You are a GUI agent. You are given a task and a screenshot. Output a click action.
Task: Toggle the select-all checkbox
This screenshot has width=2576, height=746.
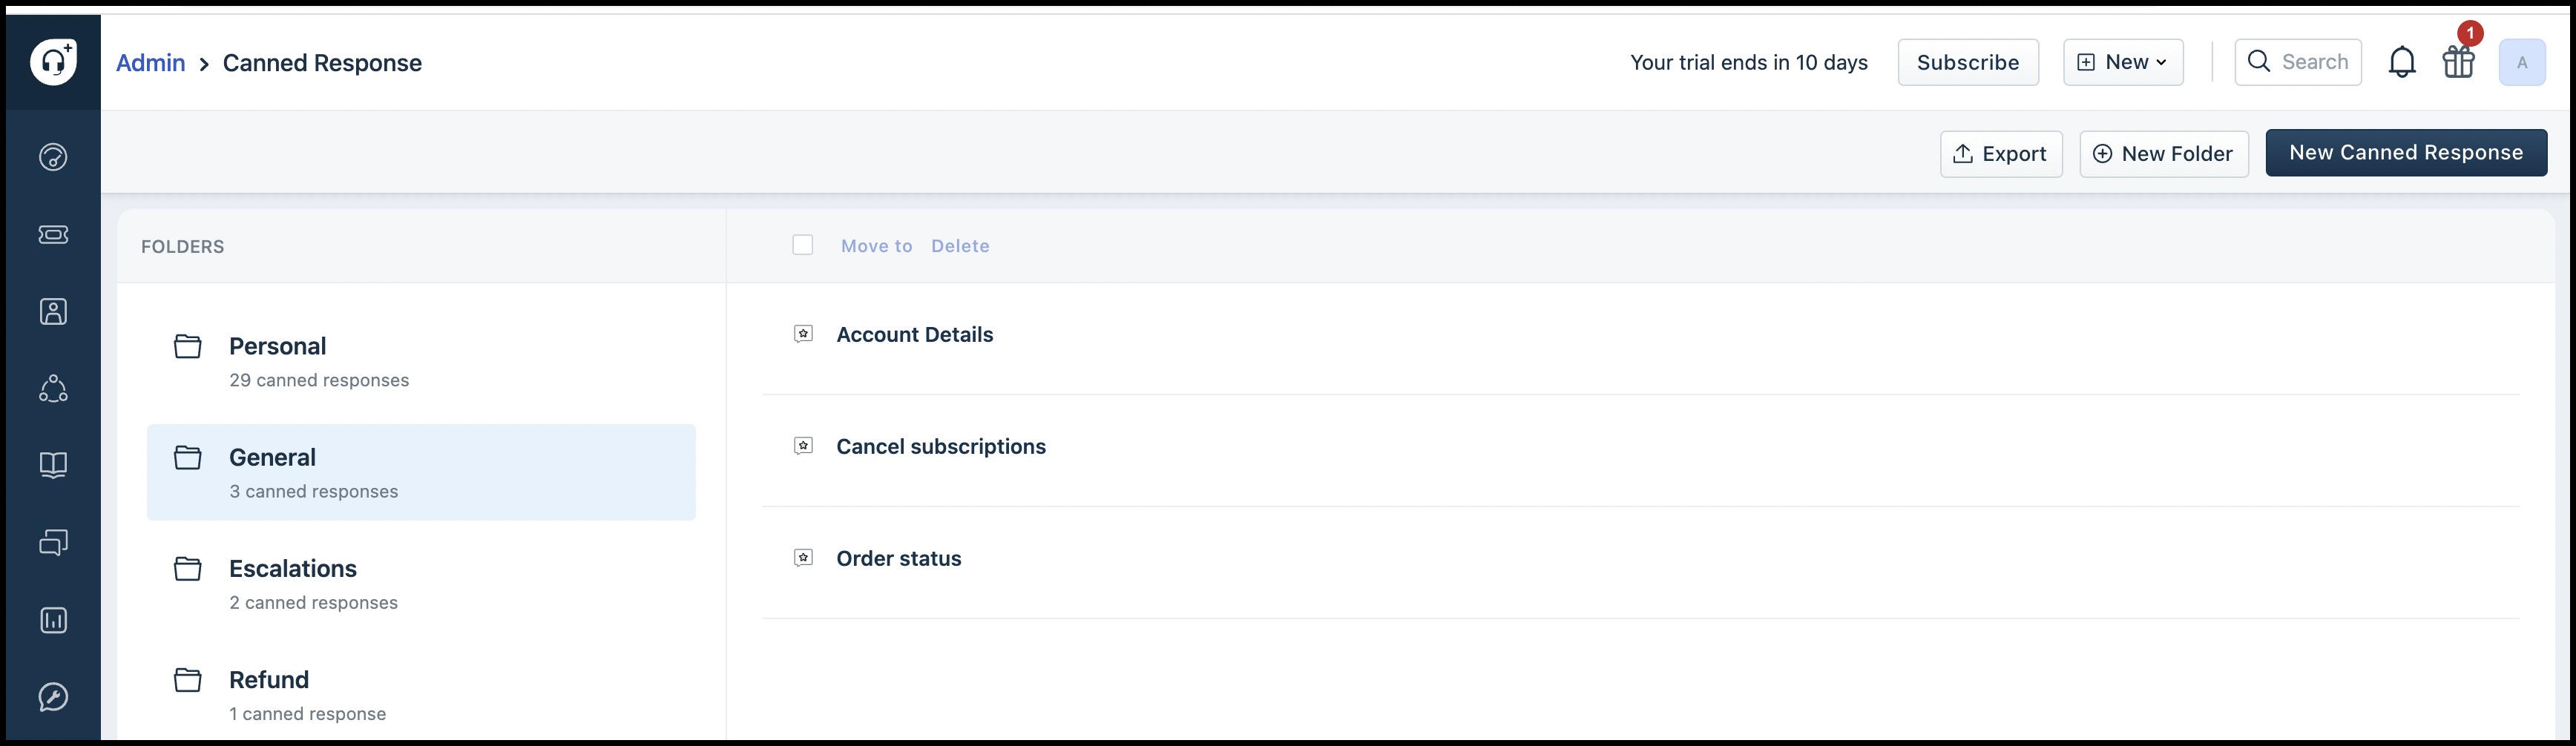click(x=802, y=245)
